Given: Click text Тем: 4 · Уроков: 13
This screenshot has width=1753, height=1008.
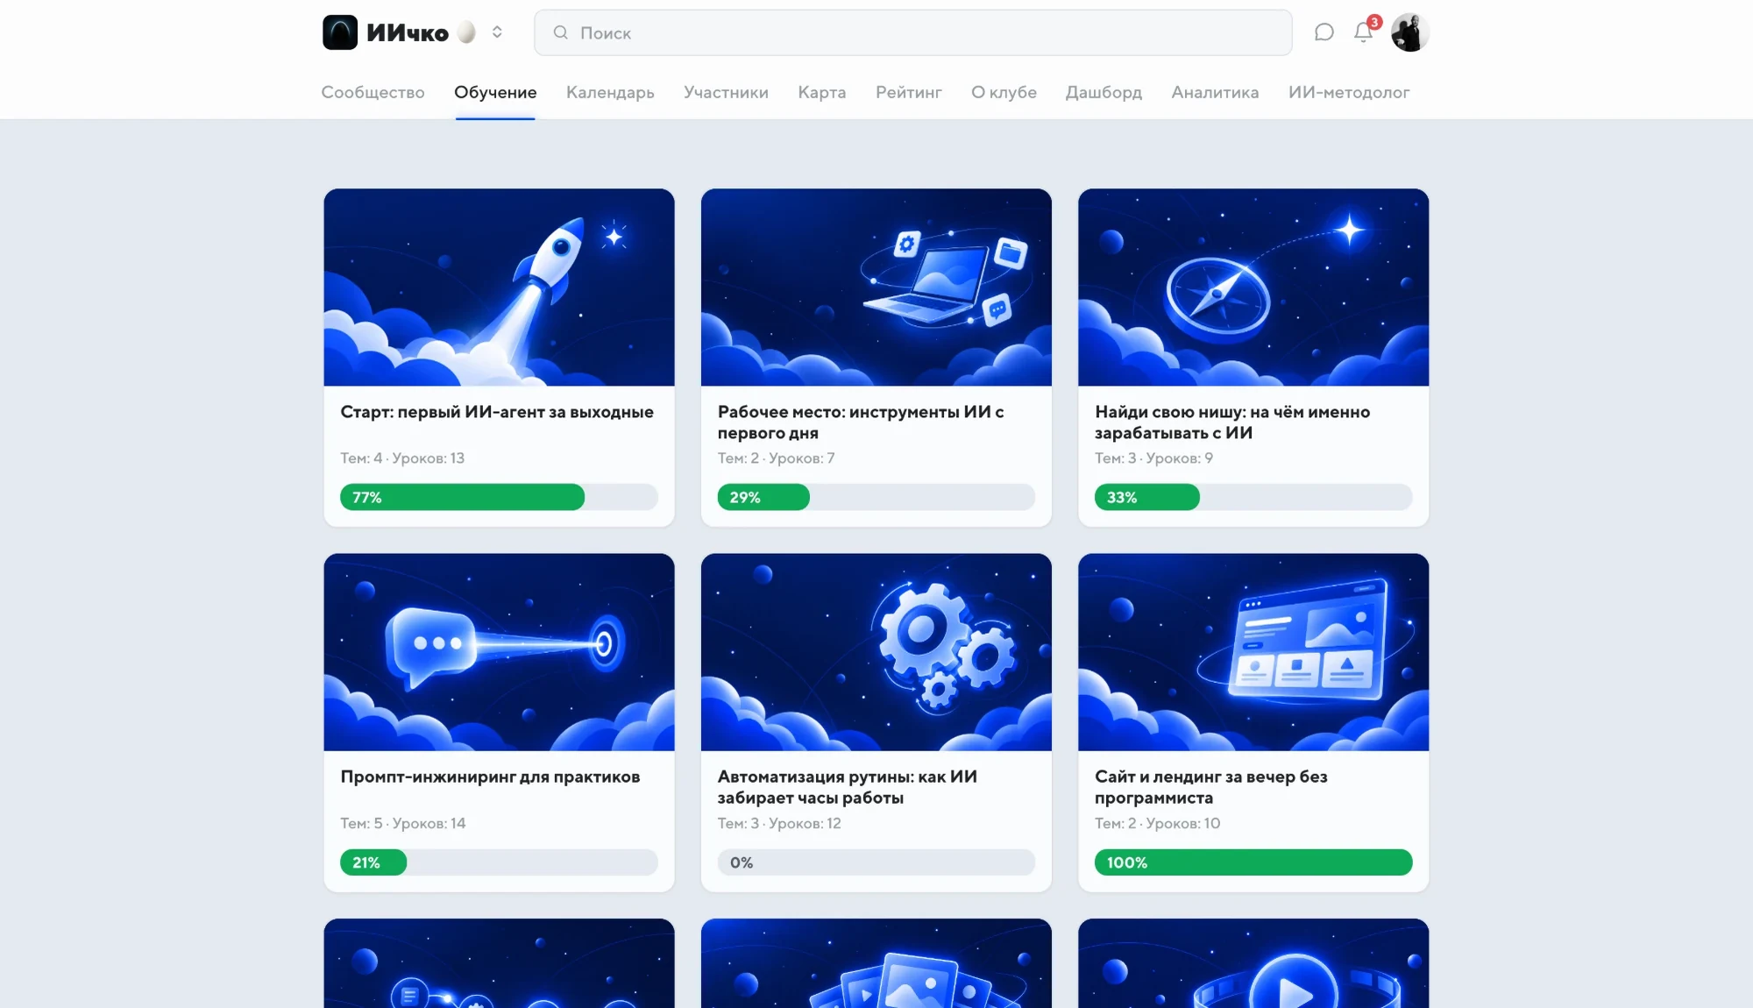Looking at the screenshot, I should pyautogui.click(x=402, y=458).
